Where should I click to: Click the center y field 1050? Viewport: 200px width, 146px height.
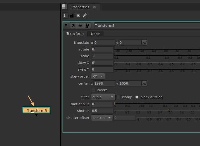(x=130, y=83)
